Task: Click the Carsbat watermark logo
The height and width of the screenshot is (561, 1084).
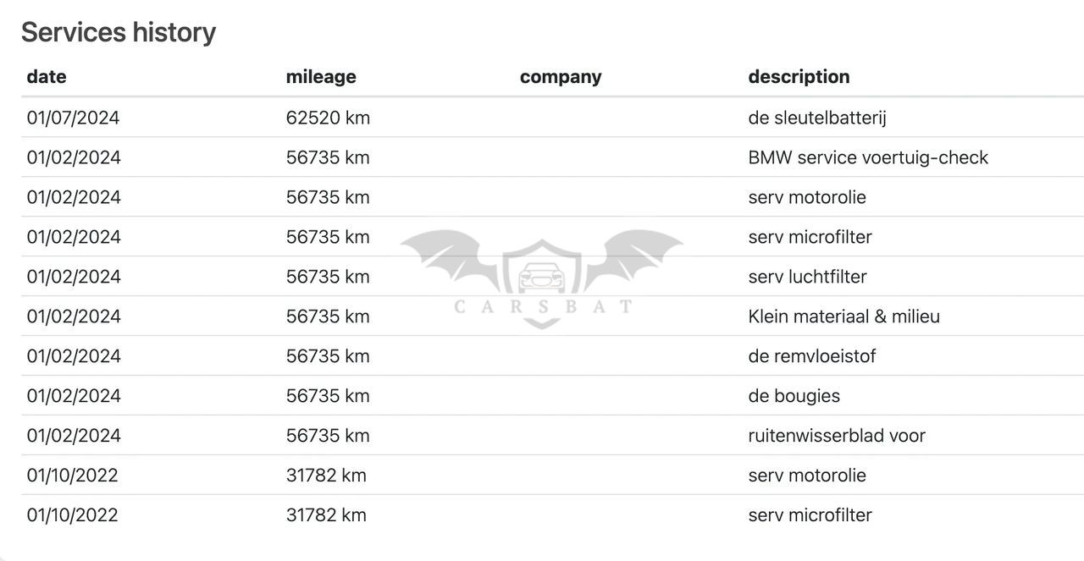Action: click(542, 279)
